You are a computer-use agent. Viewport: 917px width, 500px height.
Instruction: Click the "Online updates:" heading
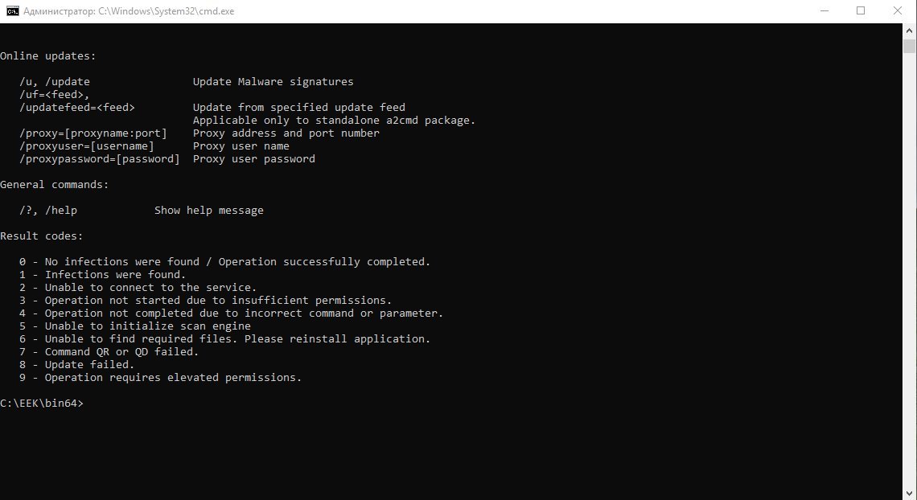(x=48, y=56)
